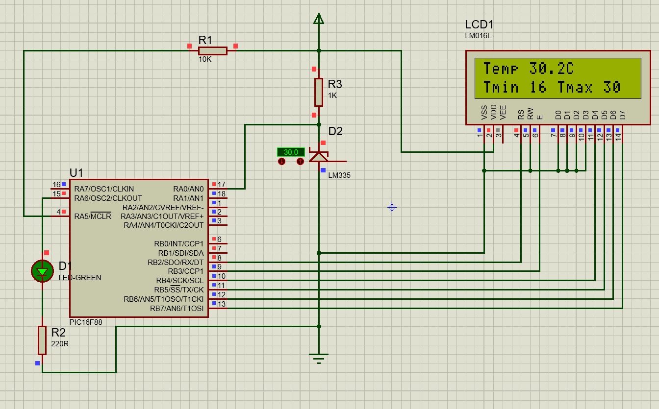Select resistor R2 220R body
659x409 pixels.
pyautogui.click(x=42, y=340)
